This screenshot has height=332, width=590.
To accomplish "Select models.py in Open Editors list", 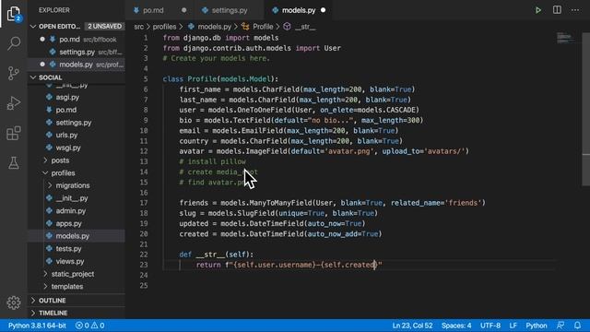I will tap(77, 65).
